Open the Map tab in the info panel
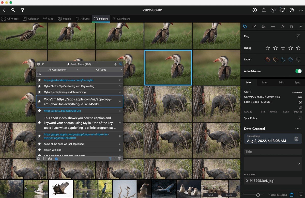This screenshot has height=198, width=305. 265,82
